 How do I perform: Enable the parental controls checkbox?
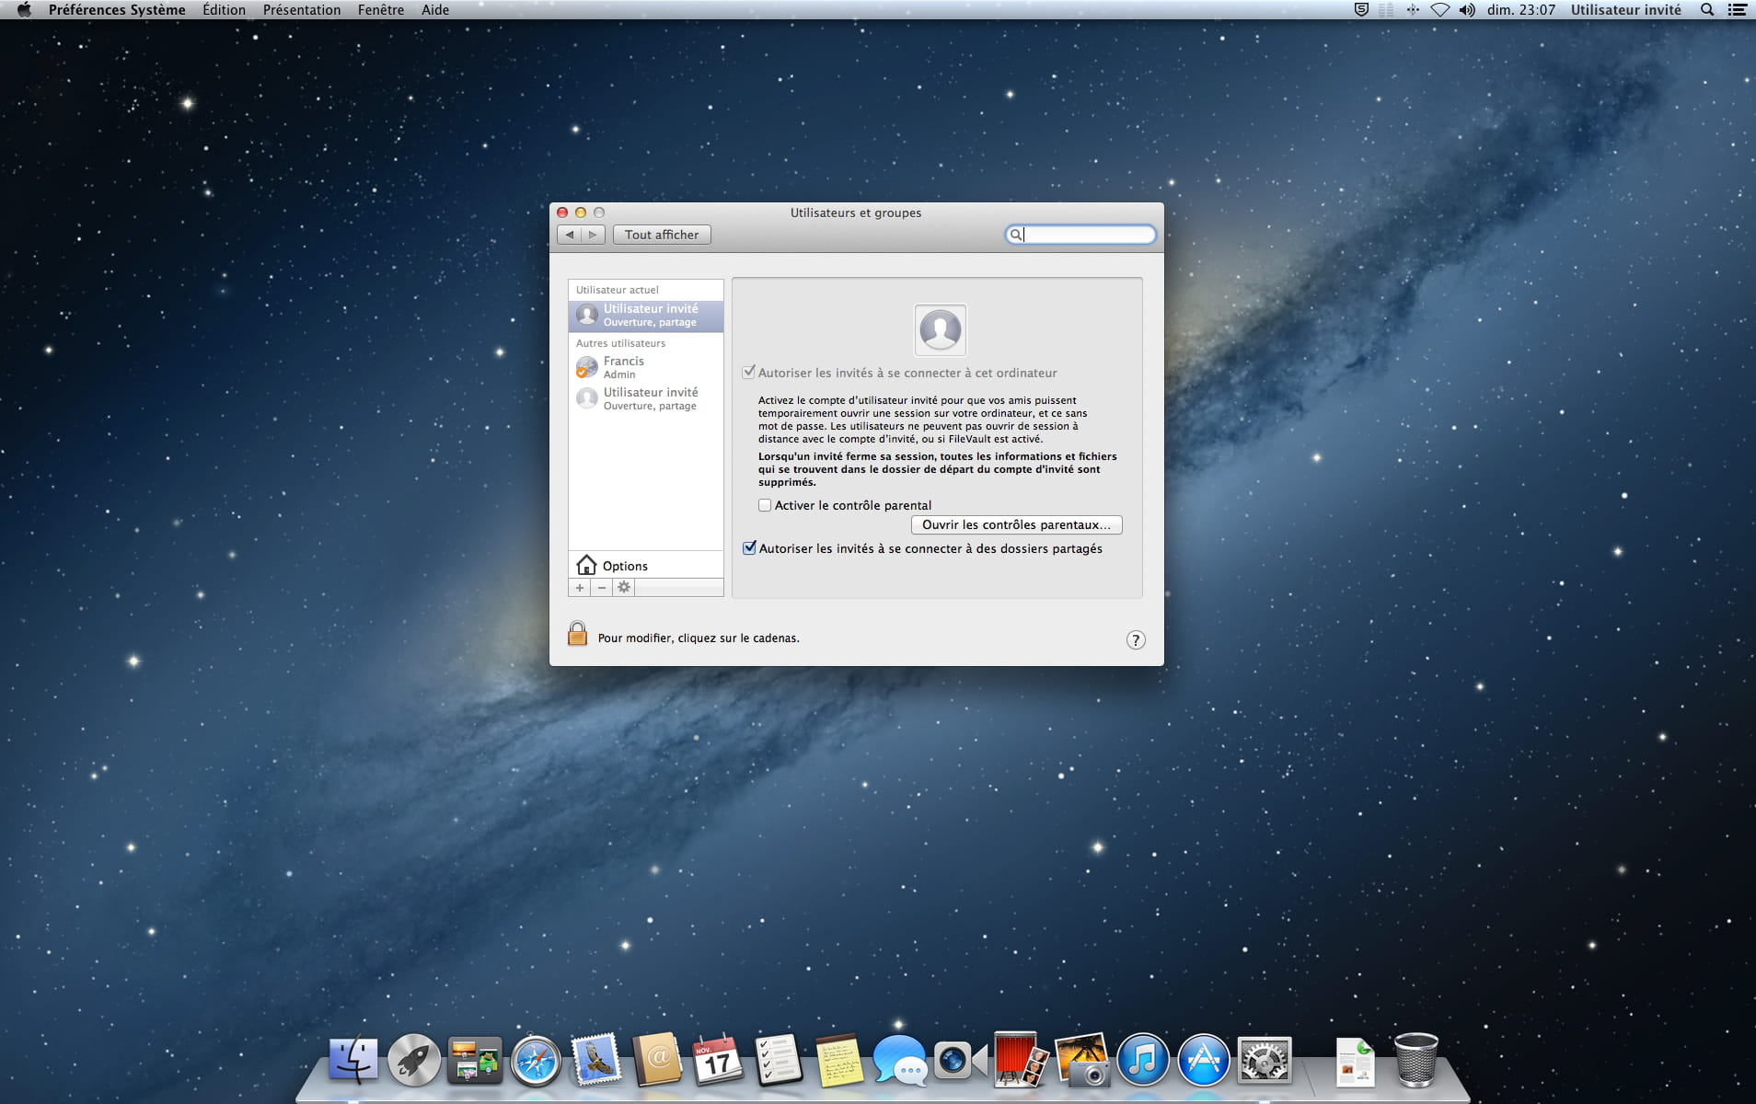coord(765,505)
